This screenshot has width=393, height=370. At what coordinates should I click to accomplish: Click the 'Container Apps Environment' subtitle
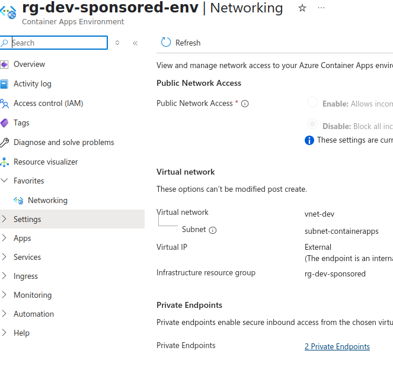coord(73,22)
